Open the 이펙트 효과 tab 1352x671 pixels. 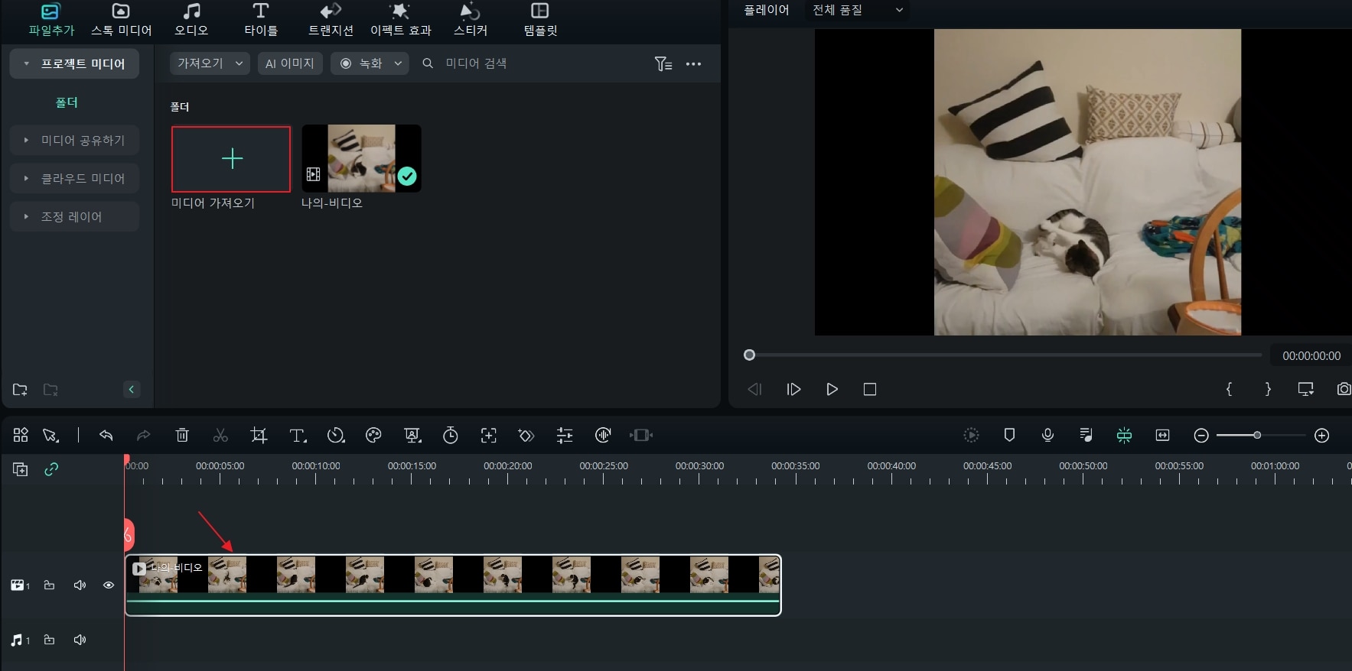point(400,21)
